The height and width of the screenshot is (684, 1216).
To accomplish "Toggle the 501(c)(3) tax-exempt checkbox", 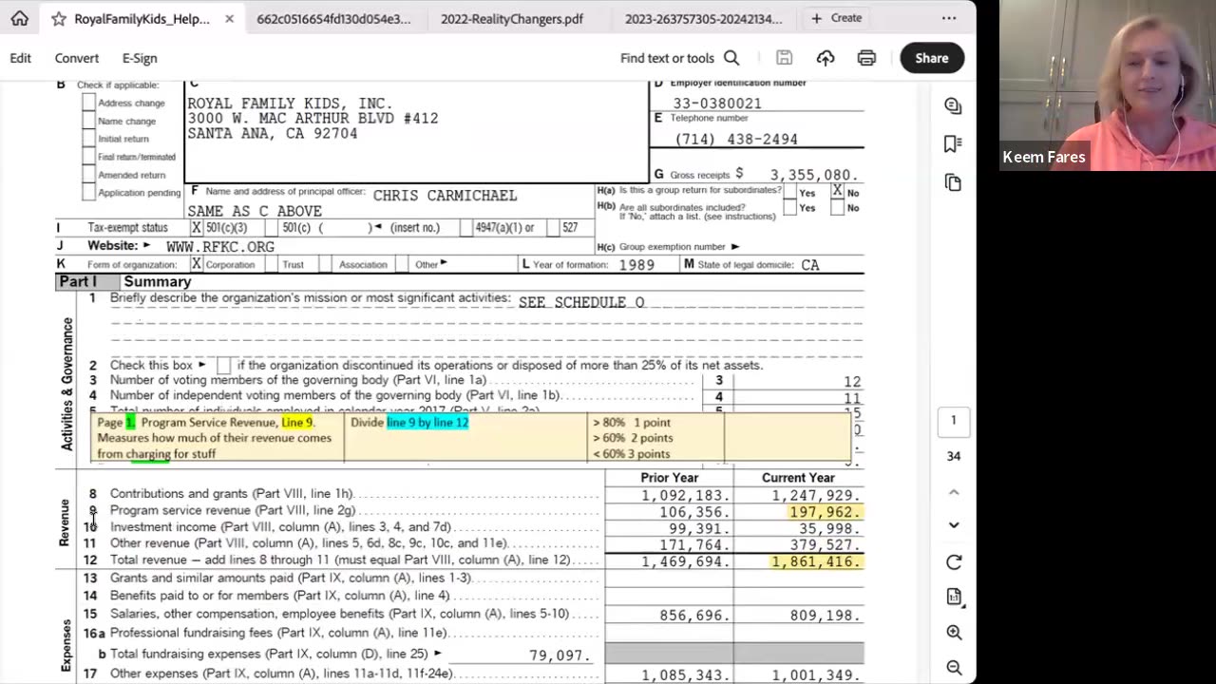I will [197, 228].
